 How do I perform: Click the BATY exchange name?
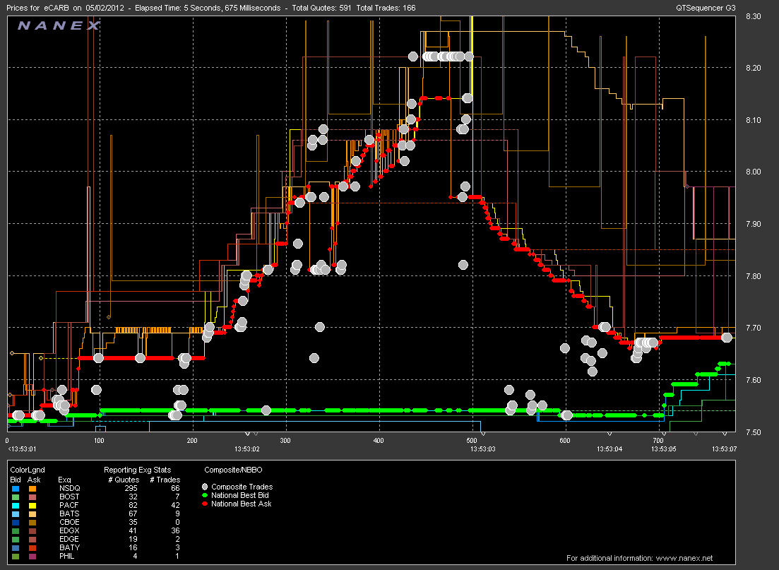pos(69,547)
